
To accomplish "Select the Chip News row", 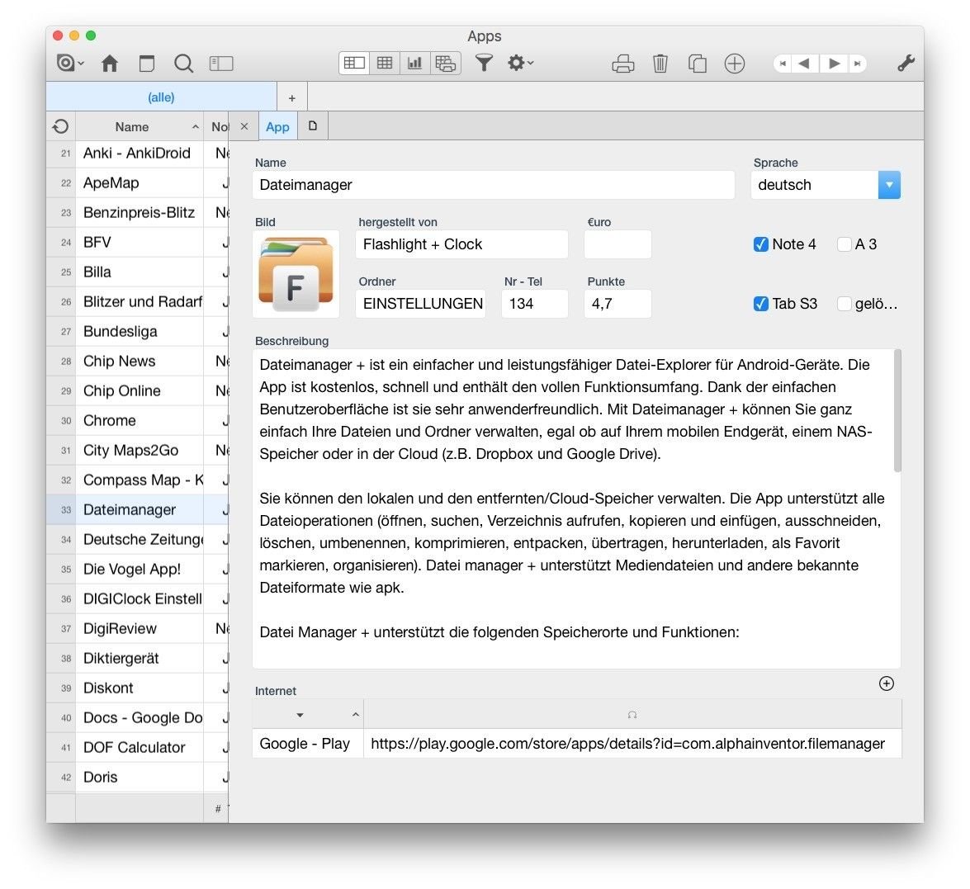I will coord(137,362).
